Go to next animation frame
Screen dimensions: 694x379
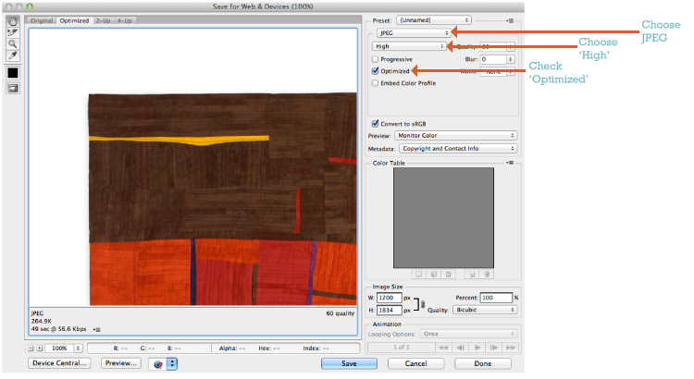(494, 348)
